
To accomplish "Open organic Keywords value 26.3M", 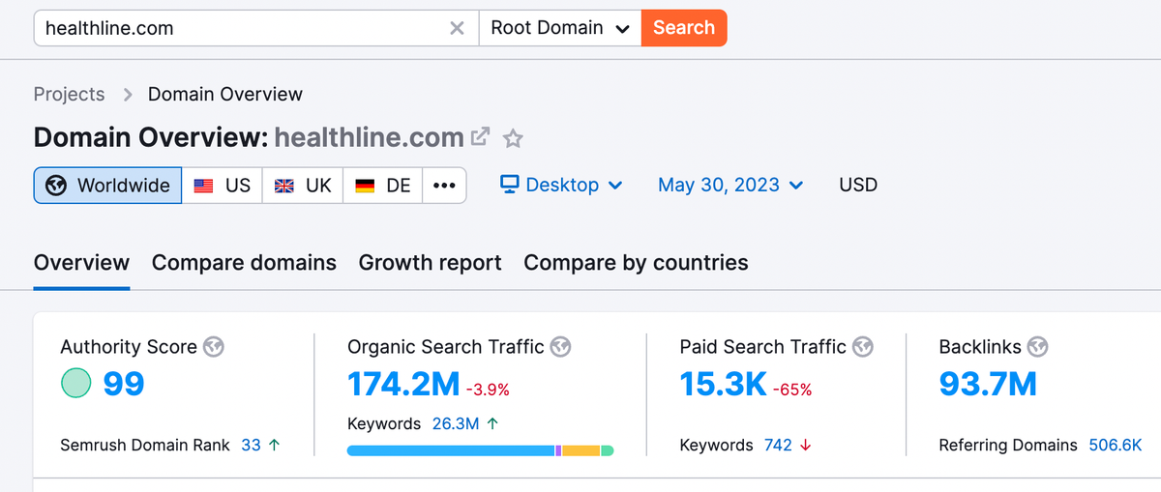I will click(x=455, y=423).
